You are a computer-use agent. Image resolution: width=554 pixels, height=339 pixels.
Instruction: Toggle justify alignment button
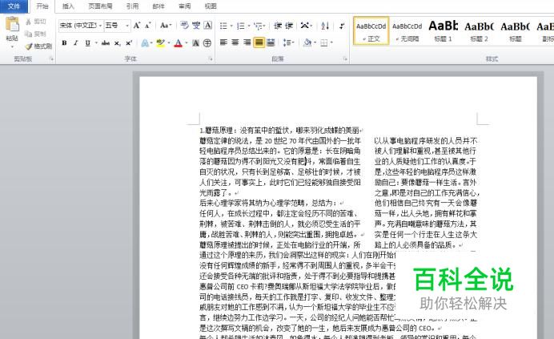(259, 43)
